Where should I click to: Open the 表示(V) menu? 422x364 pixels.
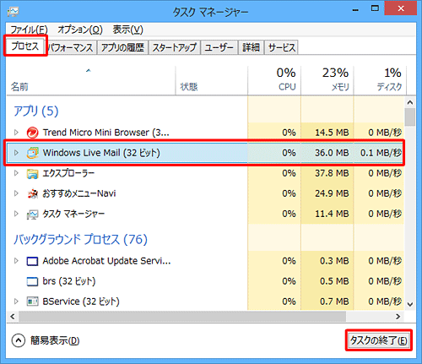127,30
